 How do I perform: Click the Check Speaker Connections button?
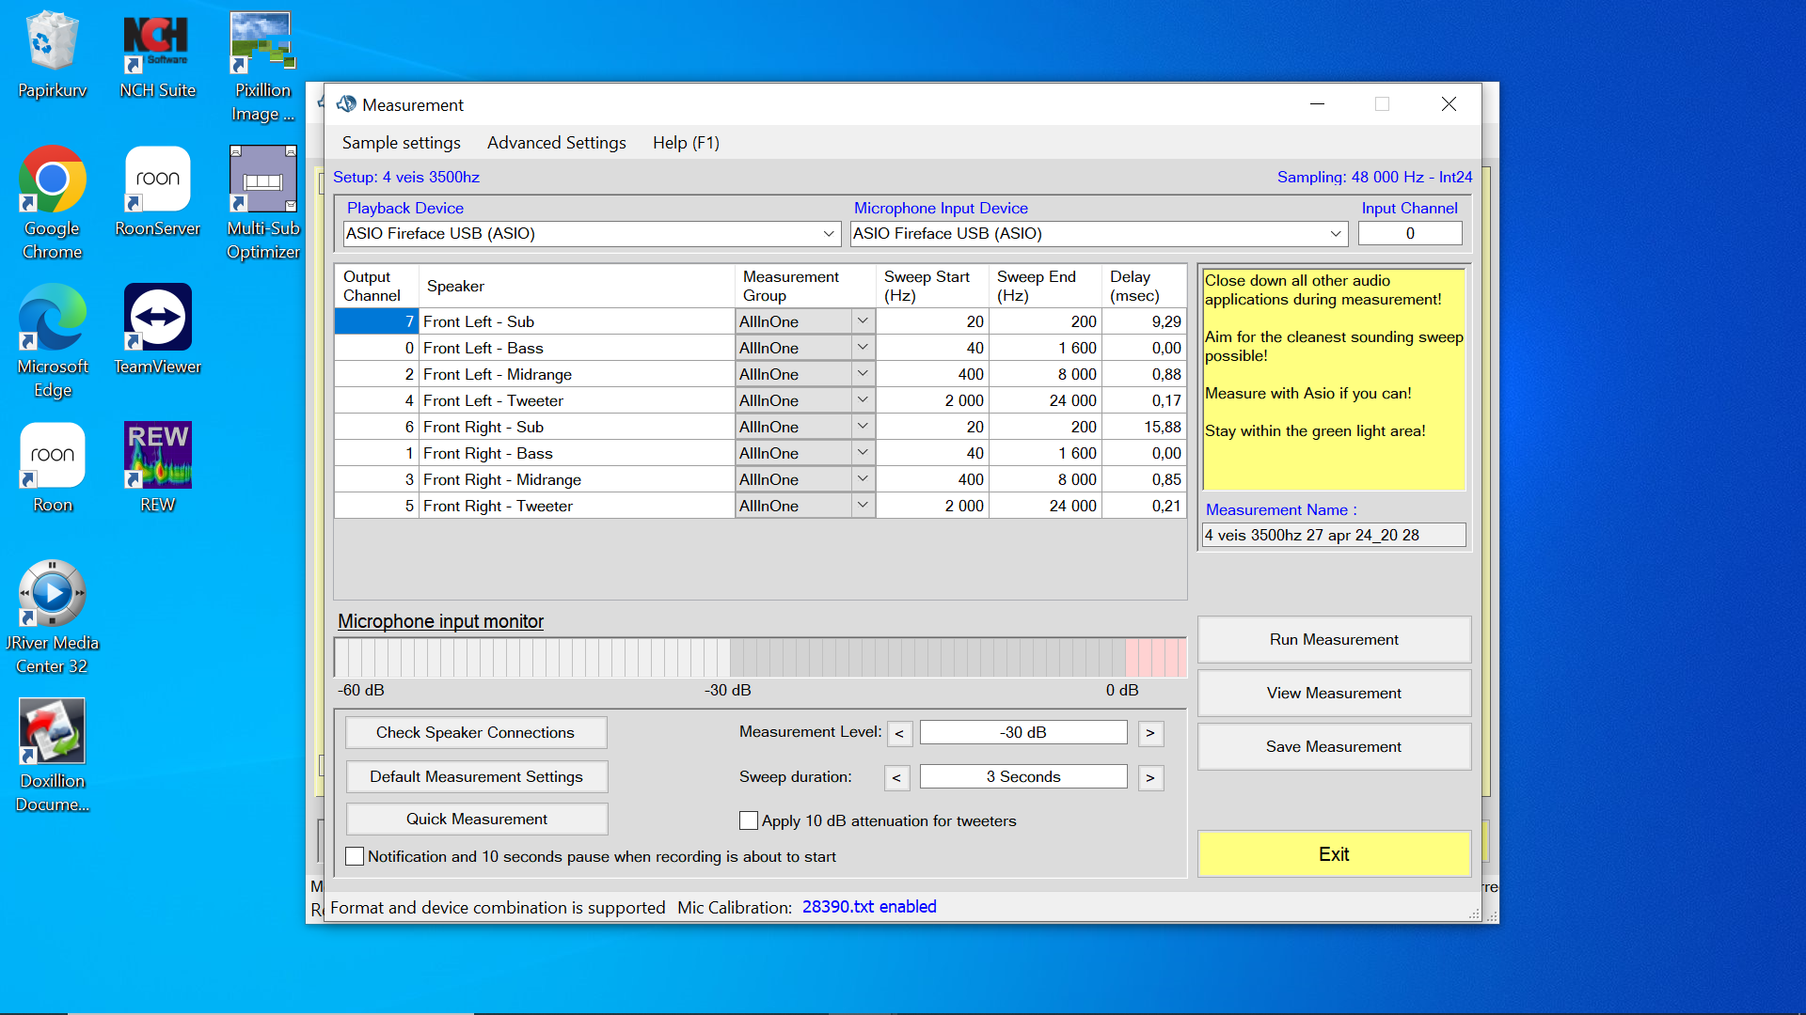pos(475,732)
